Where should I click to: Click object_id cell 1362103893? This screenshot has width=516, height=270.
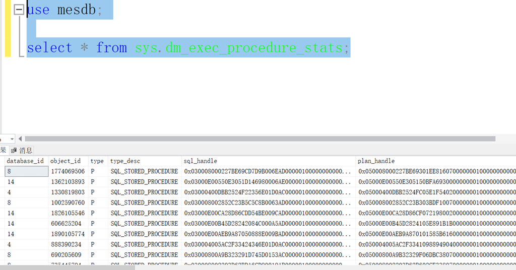tap(68, 182)
